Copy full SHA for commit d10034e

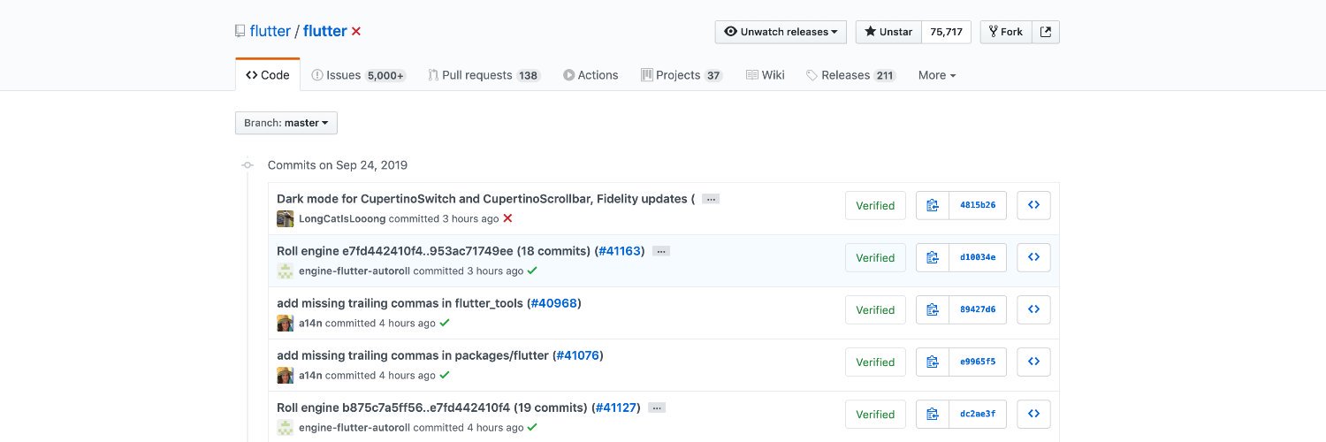coord(933,257)
